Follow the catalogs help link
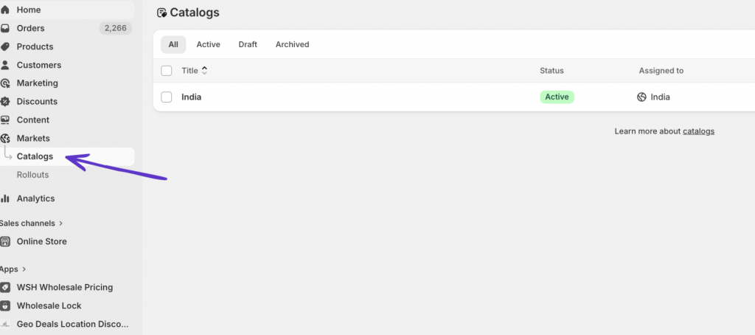The height and width of the screenshot is (335, 755). tap(698, 131)
